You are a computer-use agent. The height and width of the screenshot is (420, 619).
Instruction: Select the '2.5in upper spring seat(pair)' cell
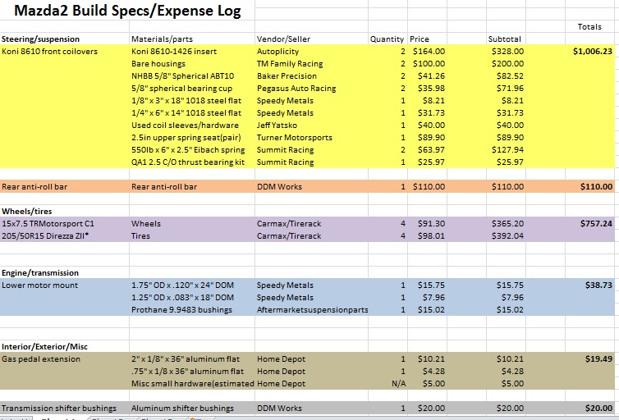[x=192, y=137]
